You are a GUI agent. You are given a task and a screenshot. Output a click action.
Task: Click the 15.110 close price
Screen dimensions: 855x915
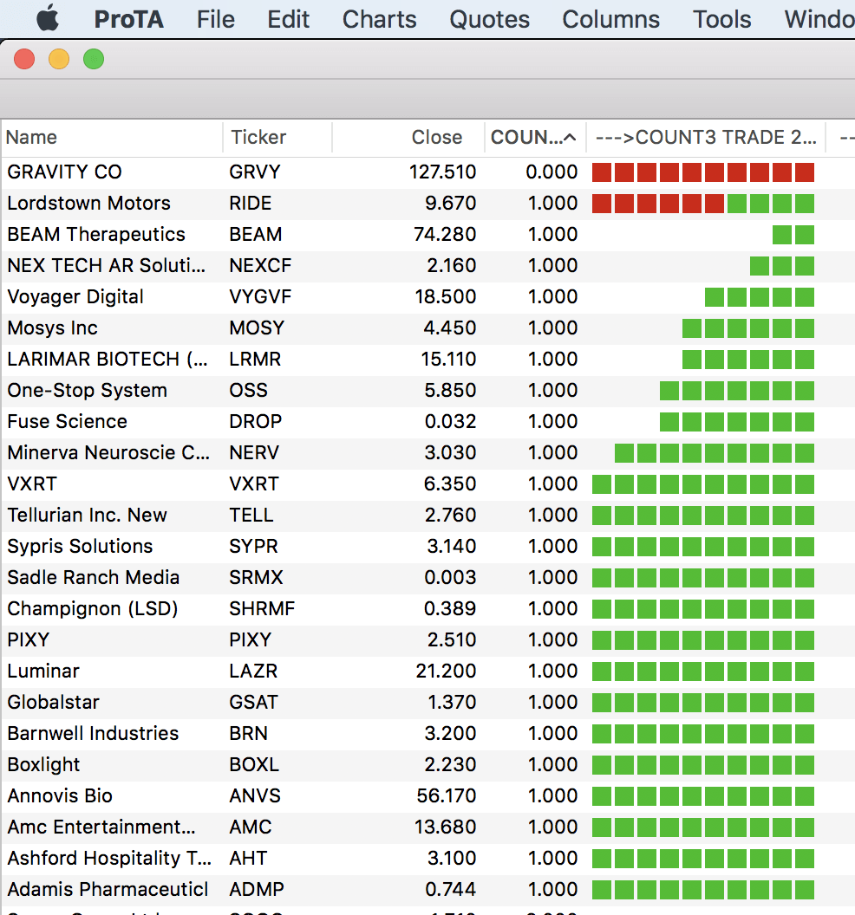pyautogui.click(x=448, y=360)
